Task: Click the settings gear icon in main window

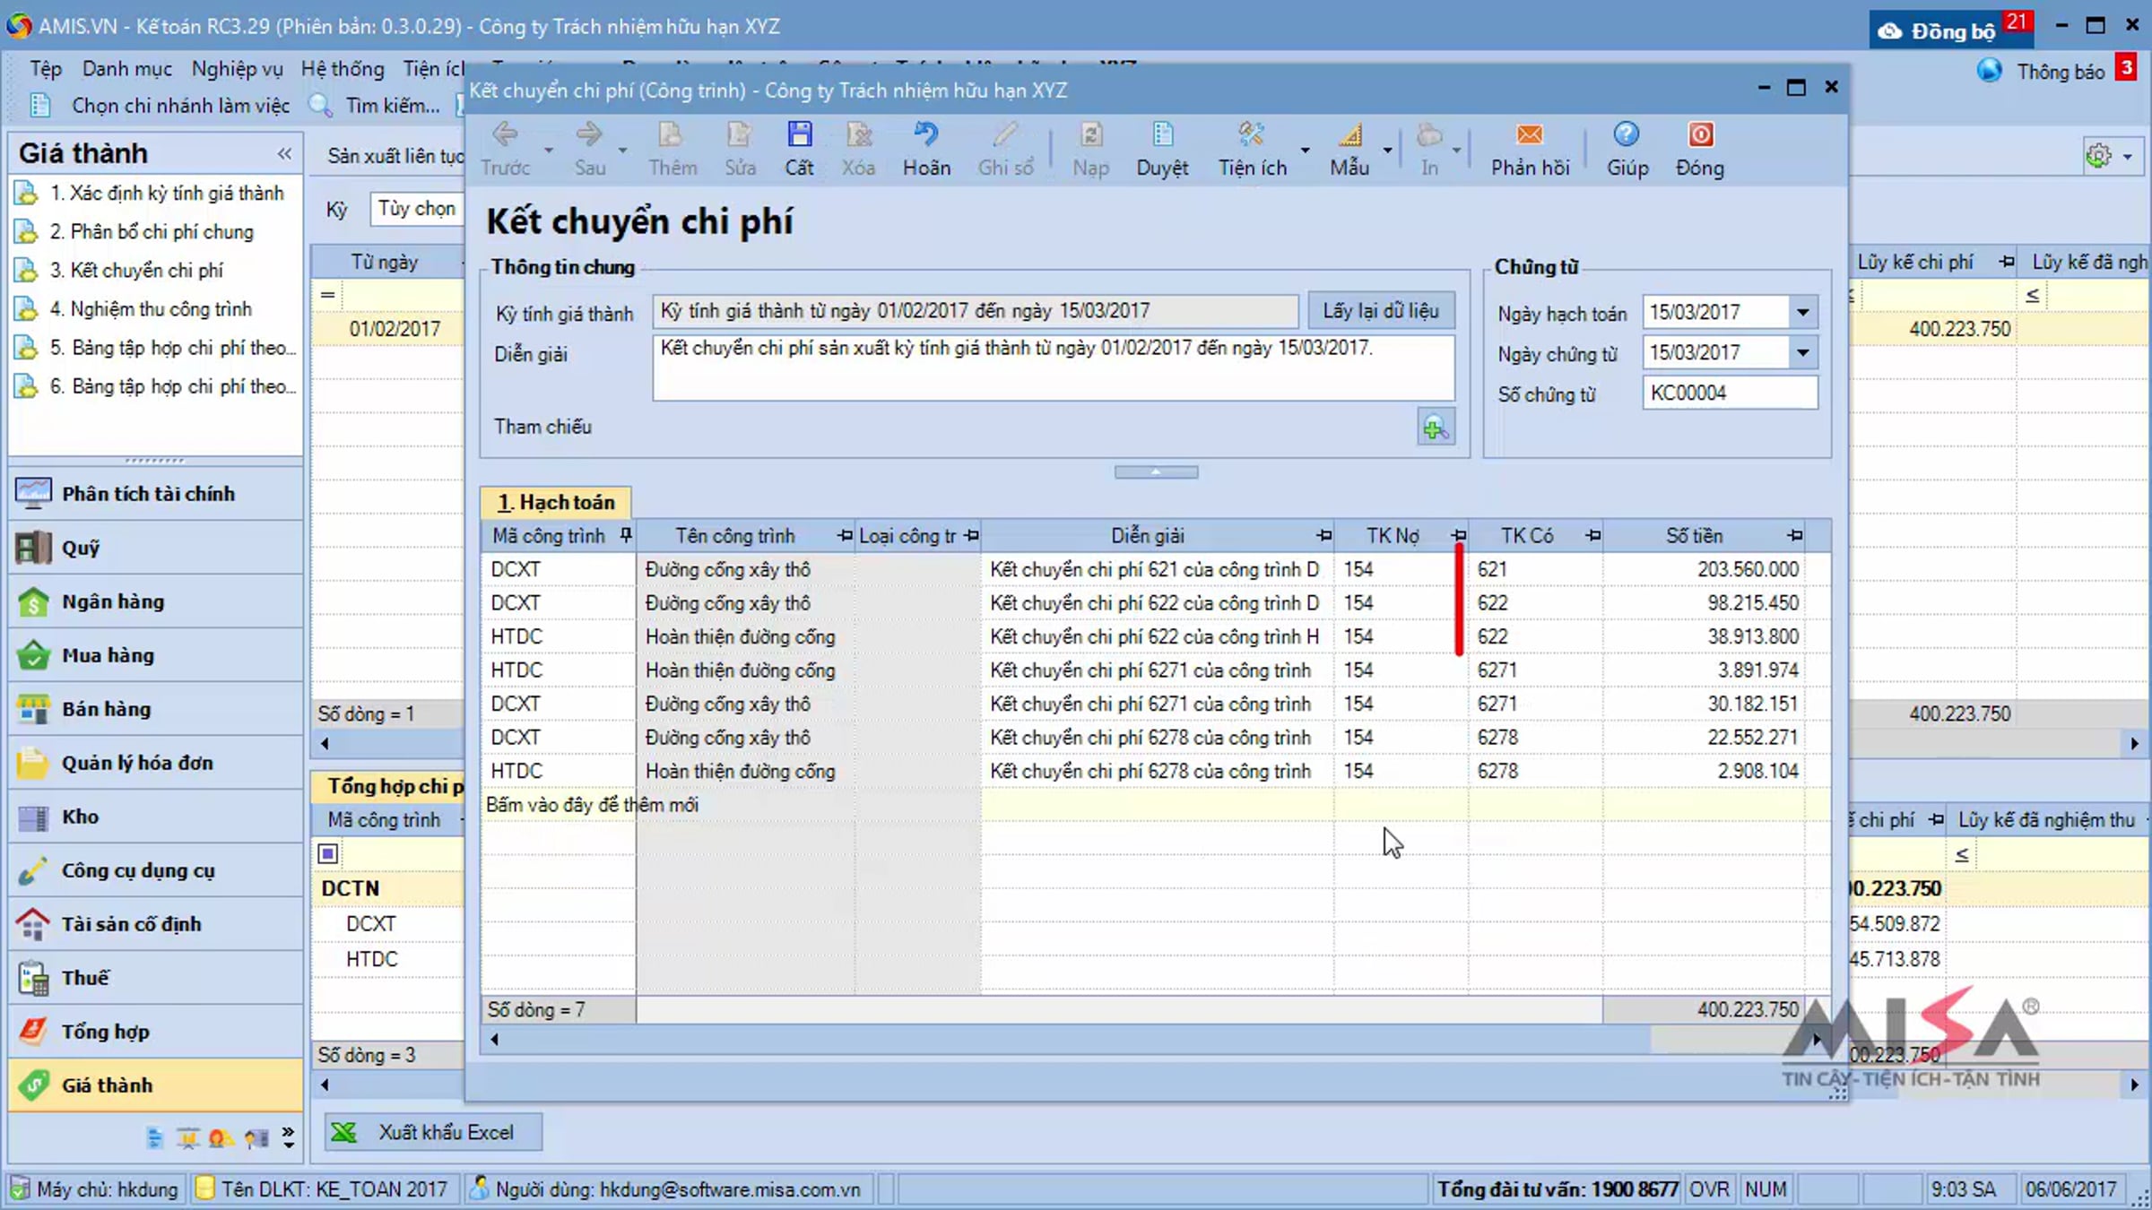Action: [x=2098, y=156]
